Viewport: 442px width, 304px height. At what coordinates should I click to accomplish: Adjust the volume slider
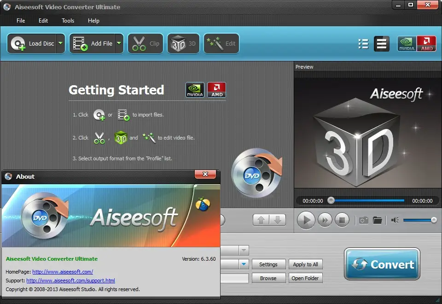pos(420,220)
